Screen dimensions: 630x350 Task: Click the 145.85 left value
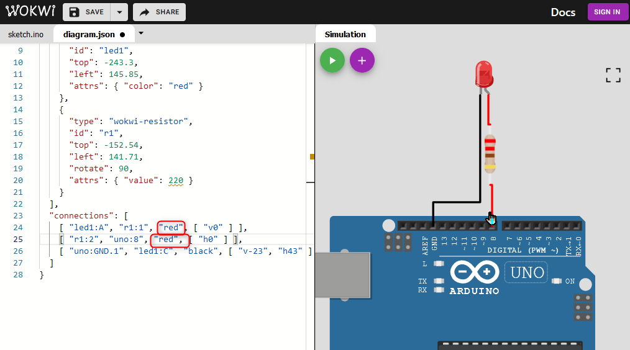click(124, 74)
